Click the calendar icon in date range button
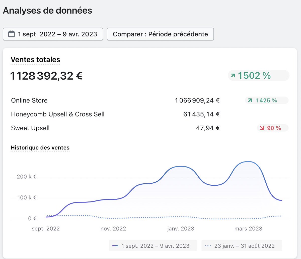Screen dimensions: 301x259 [12, 34]
